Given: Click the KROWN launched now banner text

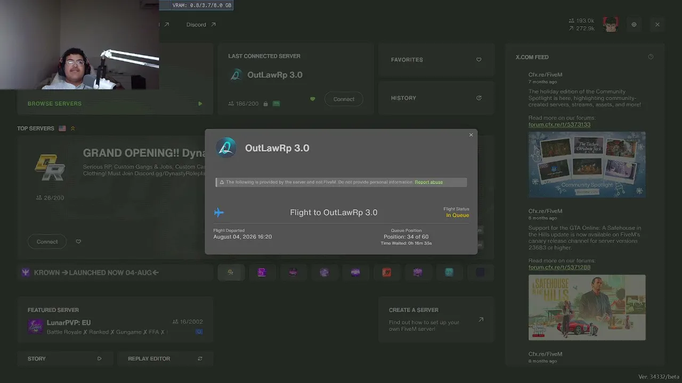Looking at the screenshot, I should coord(96,272).
